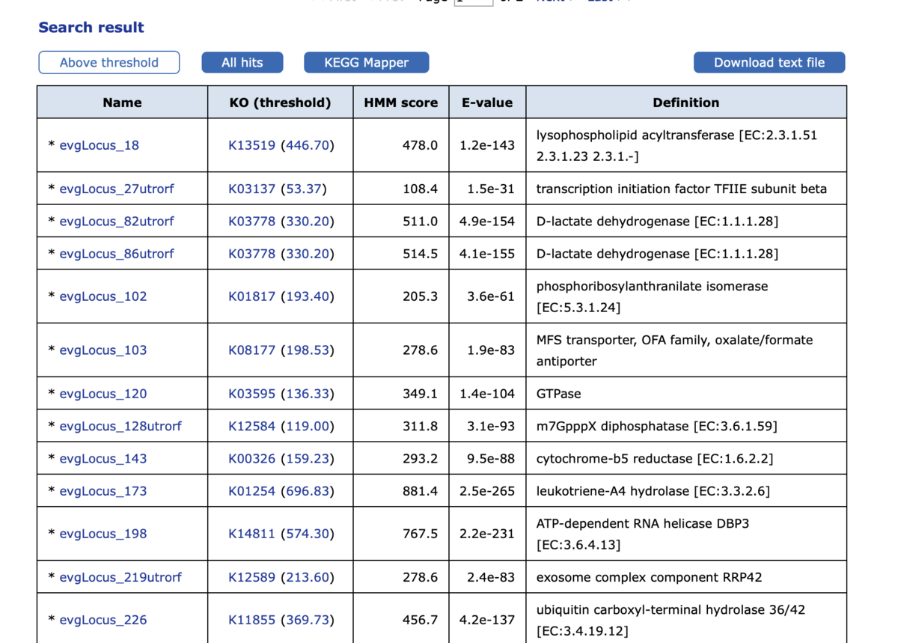Viewport: 898px width, 643px height.
Task: Click E-value 1.2e-143 cell
Action: point(487,145)
